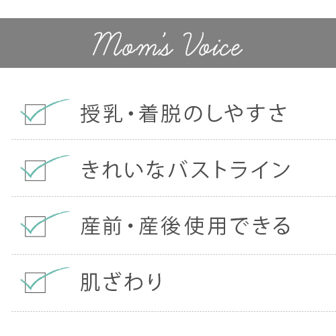Viewport: 336px width, 336px height.
Task: Toggle the 授乳・着脱のしやすさ checkbox
Action: (x=35, y=114)
